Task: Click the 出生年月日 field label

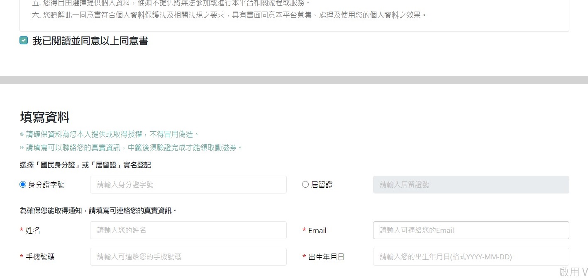Action: 326,257
